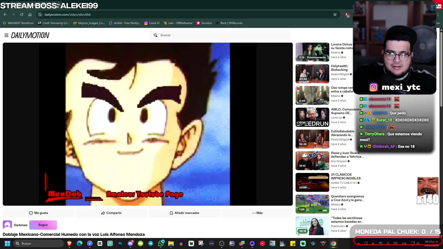Viewport: 443px width, 249px height.
Task: Click the address bar URL dailymotion.com/video/x8ov0h6
Action: tap(67, 15)
